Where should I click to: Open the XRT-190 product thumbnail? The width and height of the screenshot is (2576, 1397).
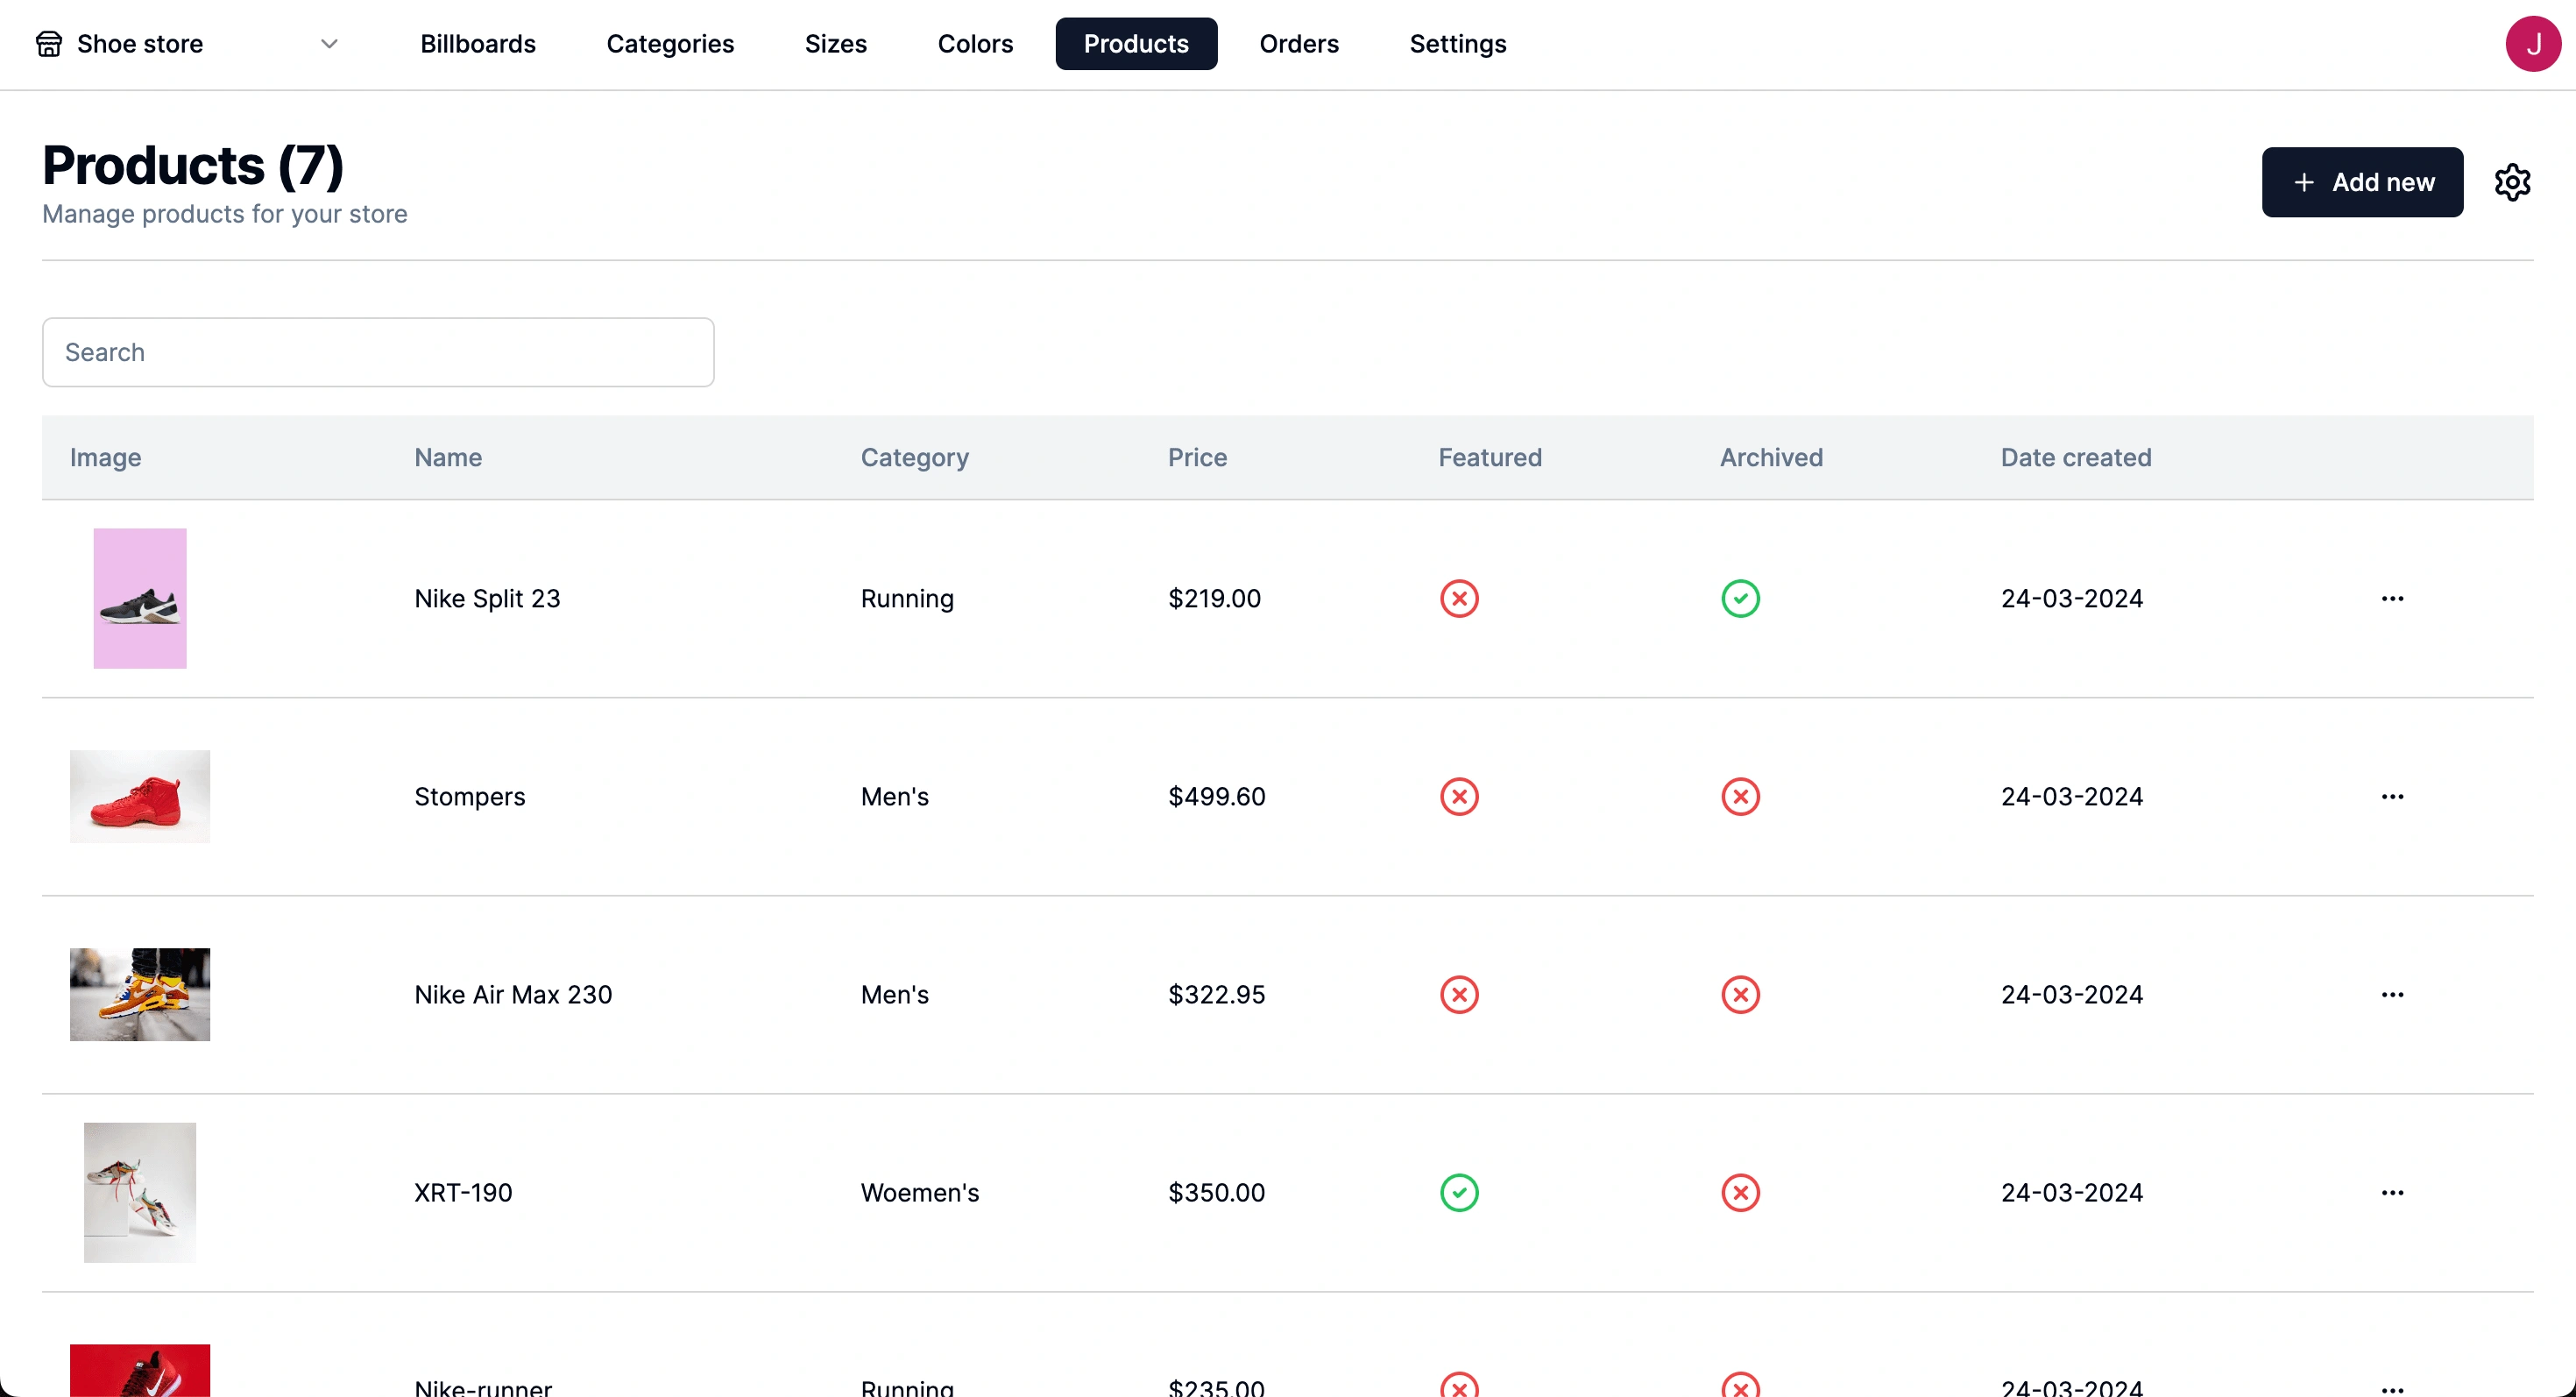(x=140, y=1192)
